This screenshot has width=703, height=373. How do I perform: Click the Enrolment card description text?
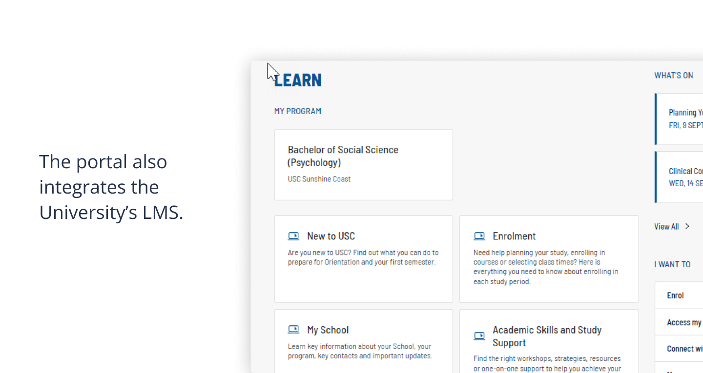pyautogui.click(x=546, y=267)
